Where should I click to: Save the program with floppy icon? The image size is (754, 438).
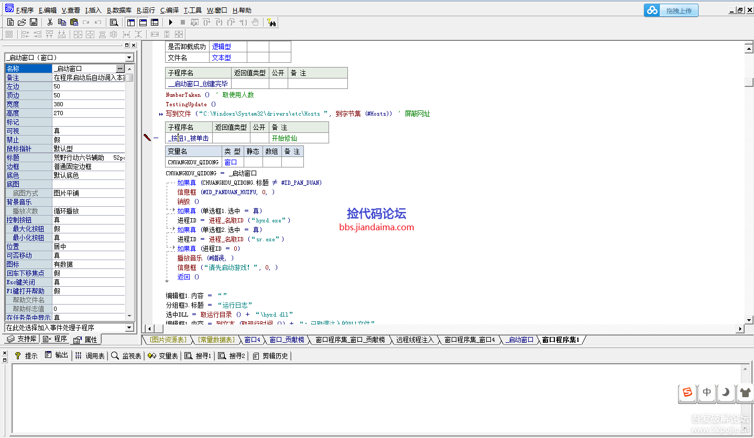tap(34, 22)
